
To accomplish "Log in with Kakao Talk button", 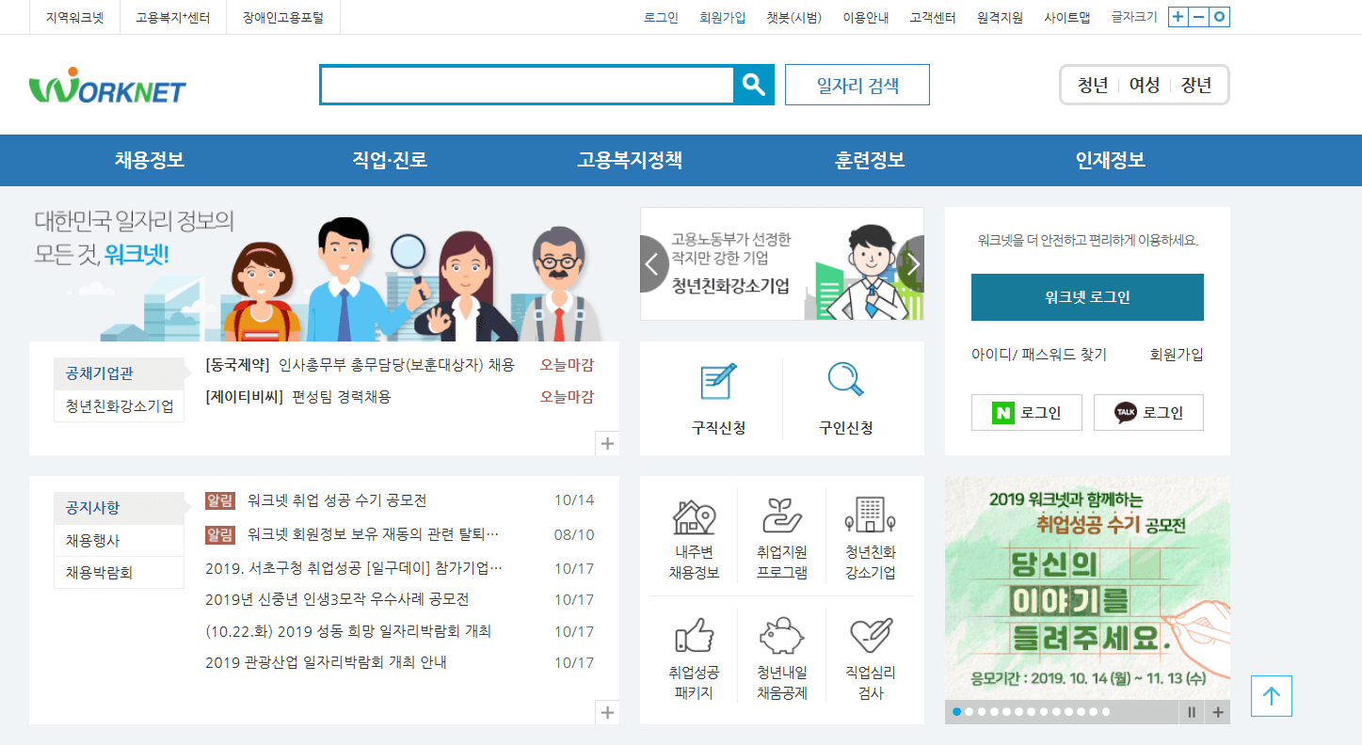I will pos(1148,412).
